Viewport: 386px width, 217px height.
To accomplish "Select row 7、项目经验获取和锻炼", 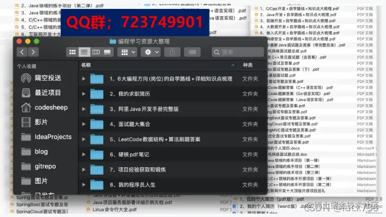I will 173,169.
